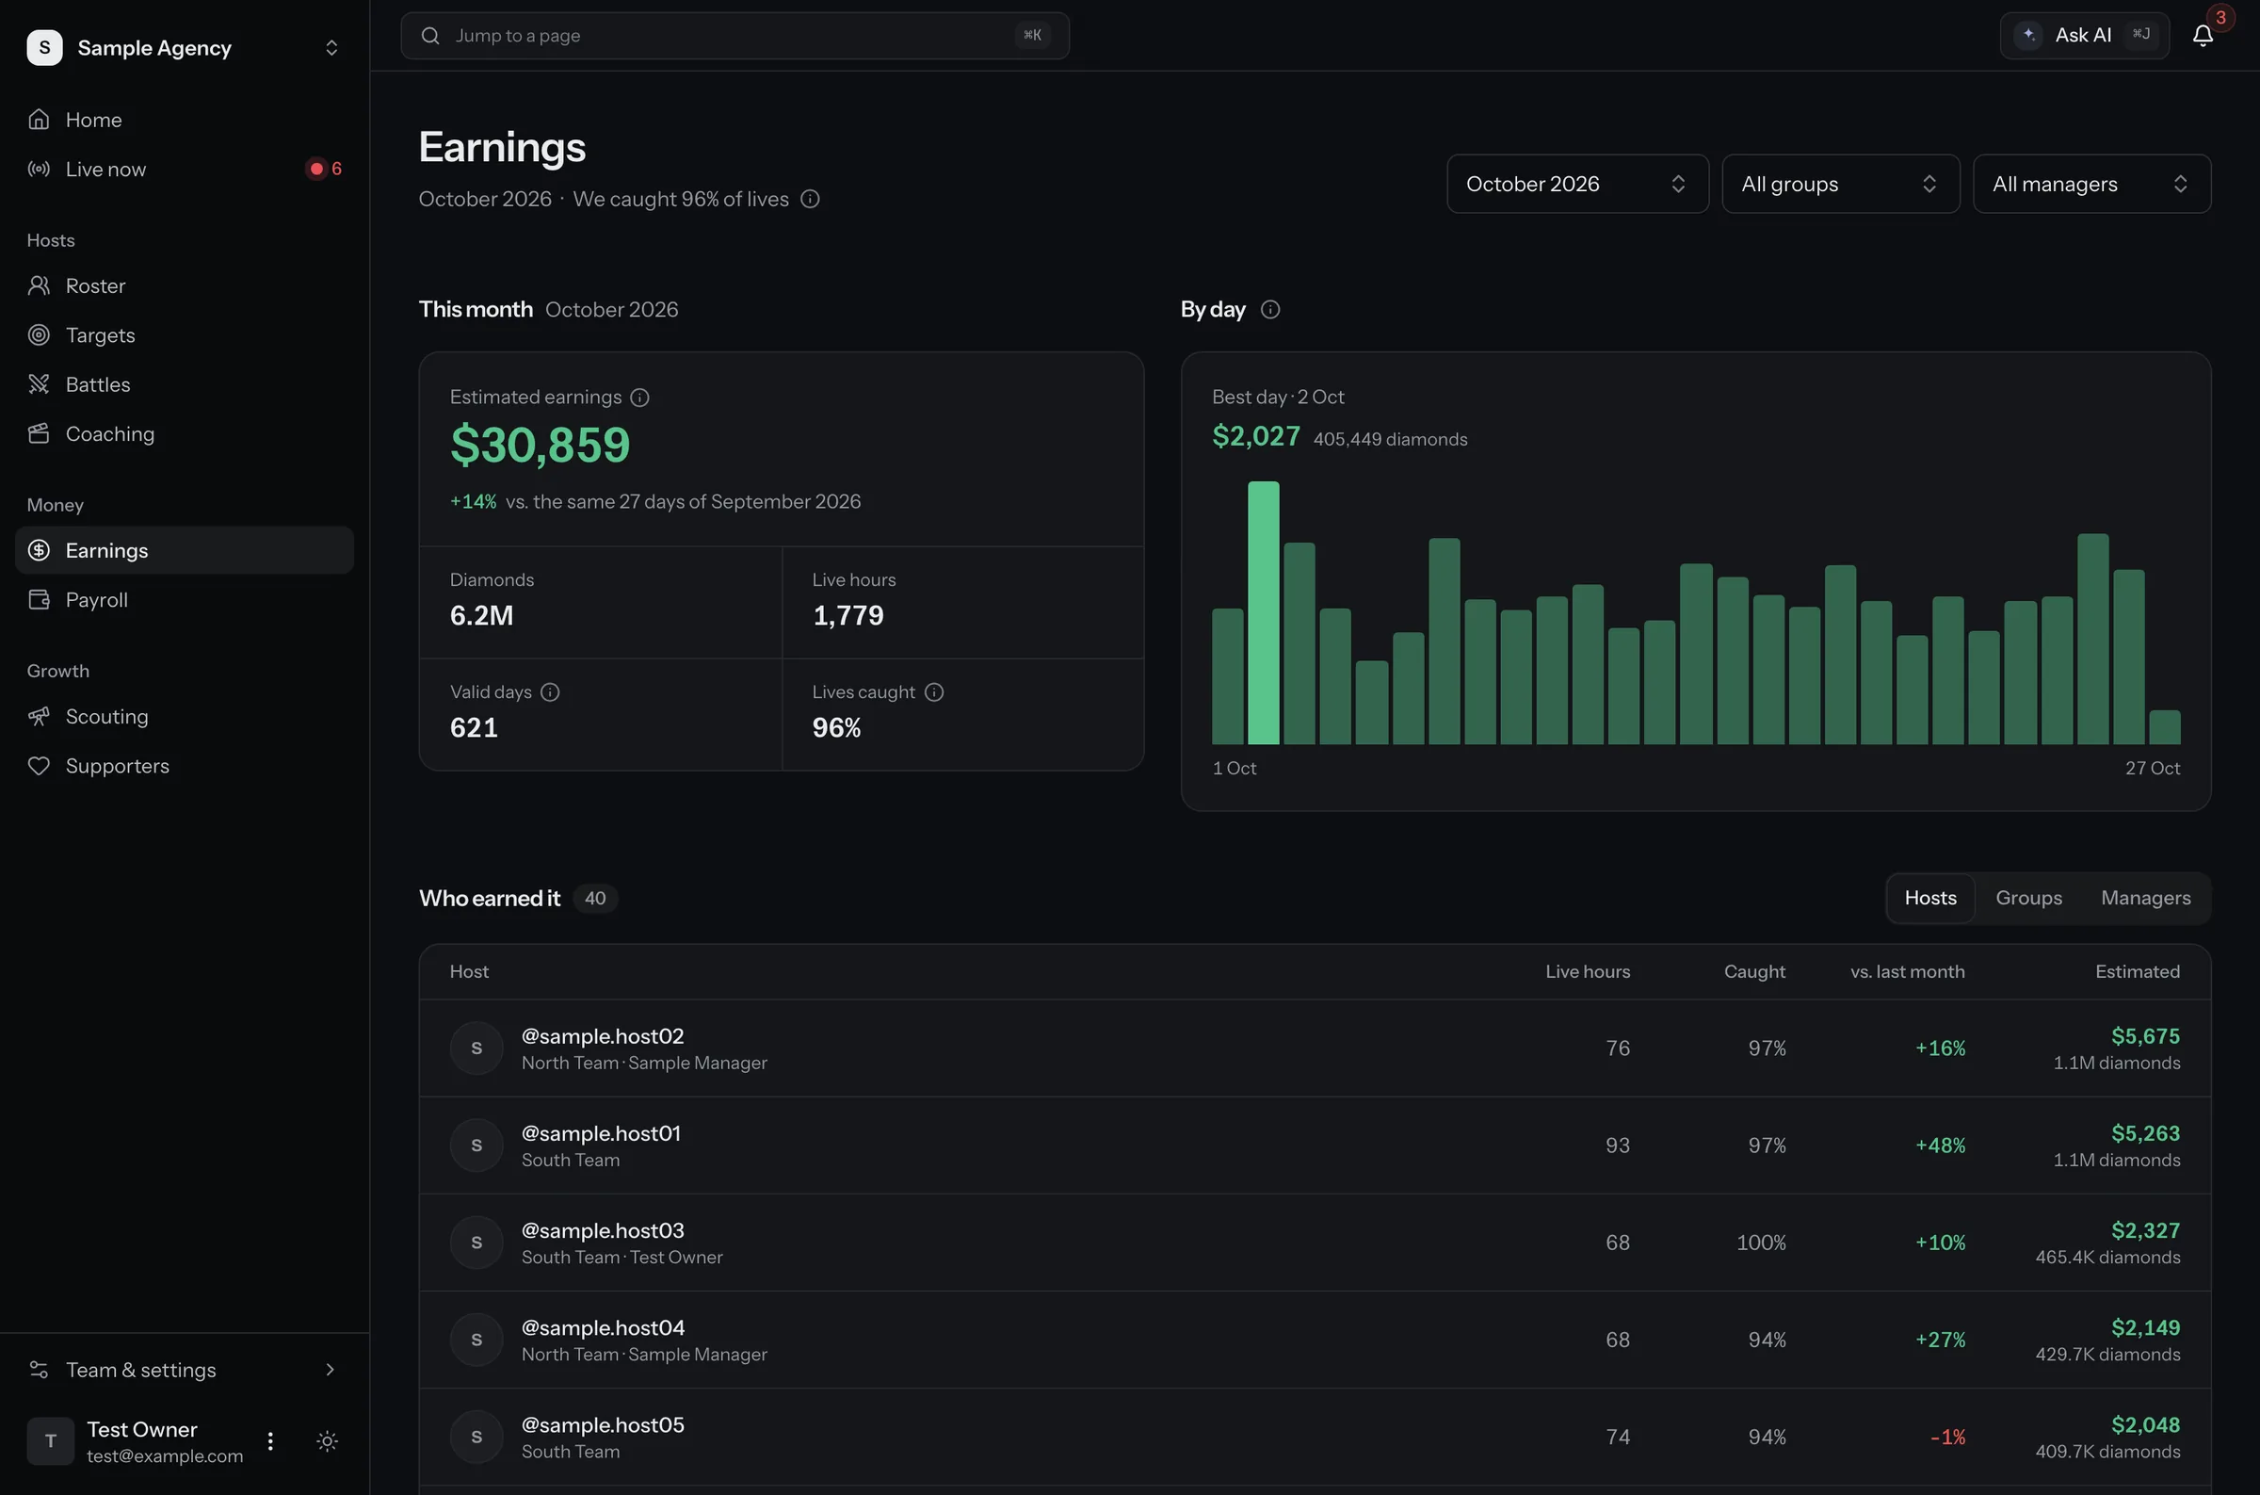Open the October 2026 month dropdown
Screen dimensions: 2260x1495
coord(1577,184)
